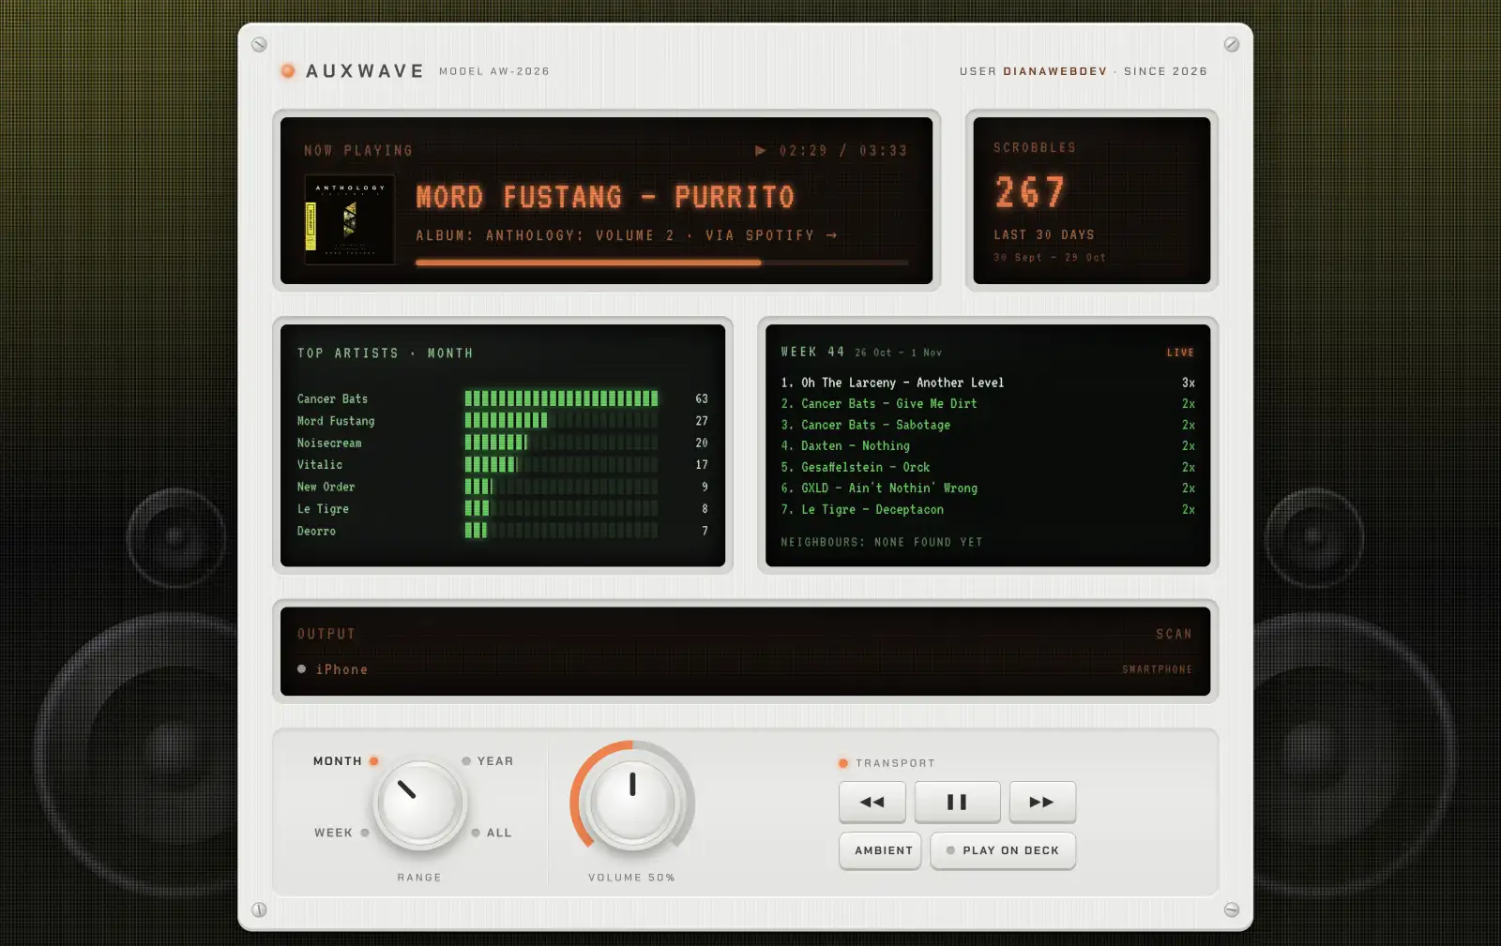1501x946 pixels.
Task: Skip forward to the next track
Action: [x=1042, y=802]
